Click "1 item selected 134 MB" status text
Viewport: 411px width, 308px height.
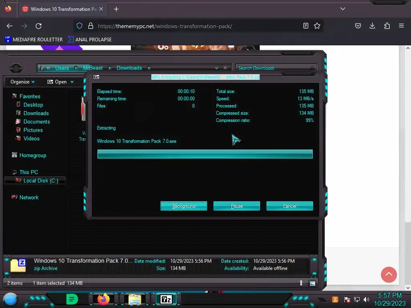click(58, 283)
